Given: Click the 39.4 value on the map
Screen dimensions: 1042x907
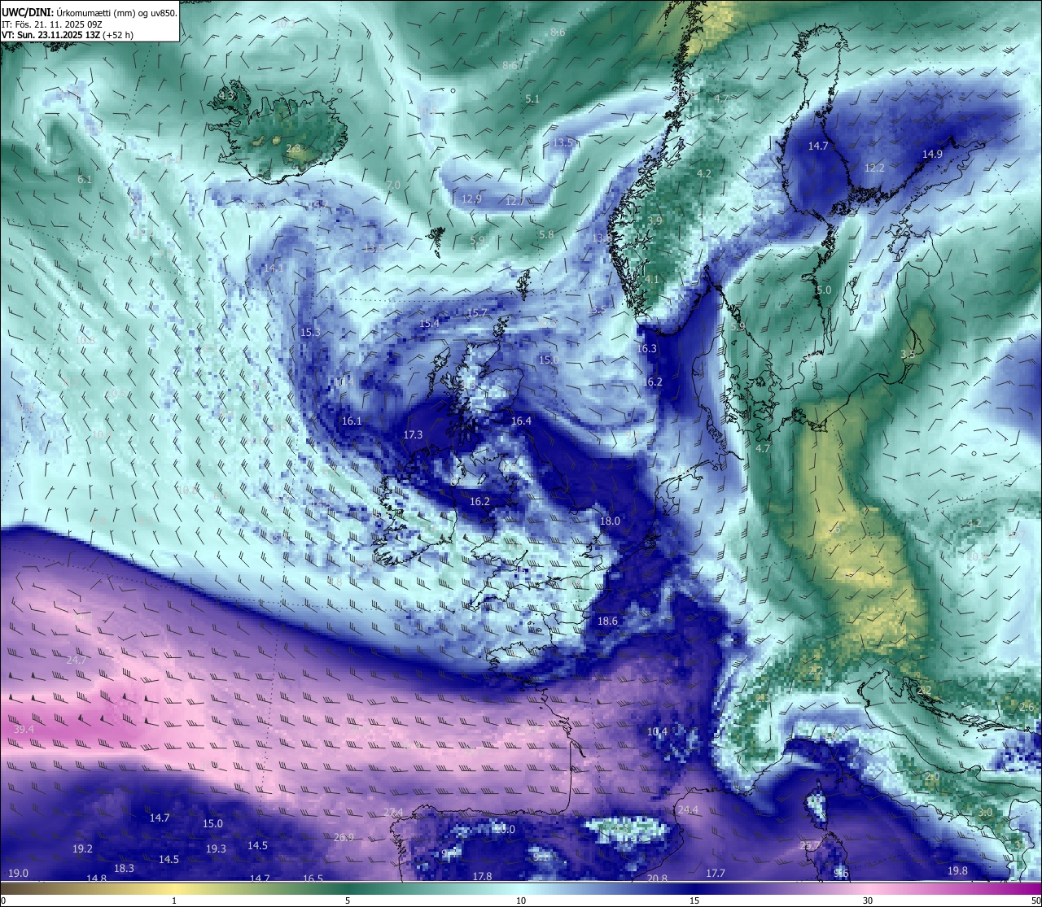Looking at the screenshot, I should [x=24, y=729].
